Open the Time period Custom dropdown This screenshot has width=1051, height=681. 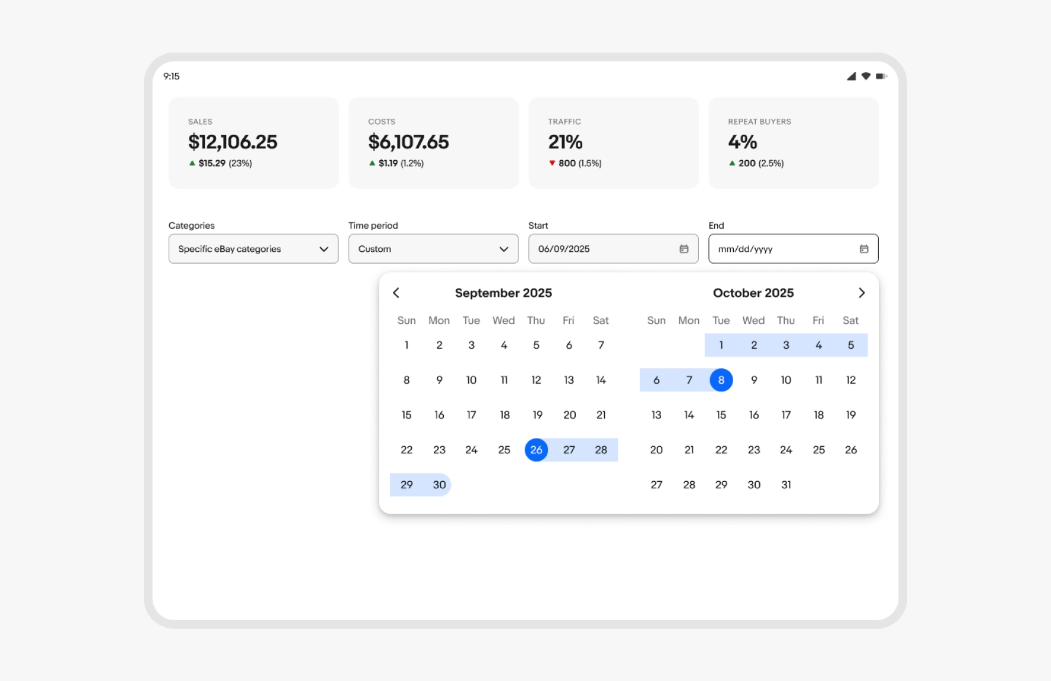[x=433, y=249]
